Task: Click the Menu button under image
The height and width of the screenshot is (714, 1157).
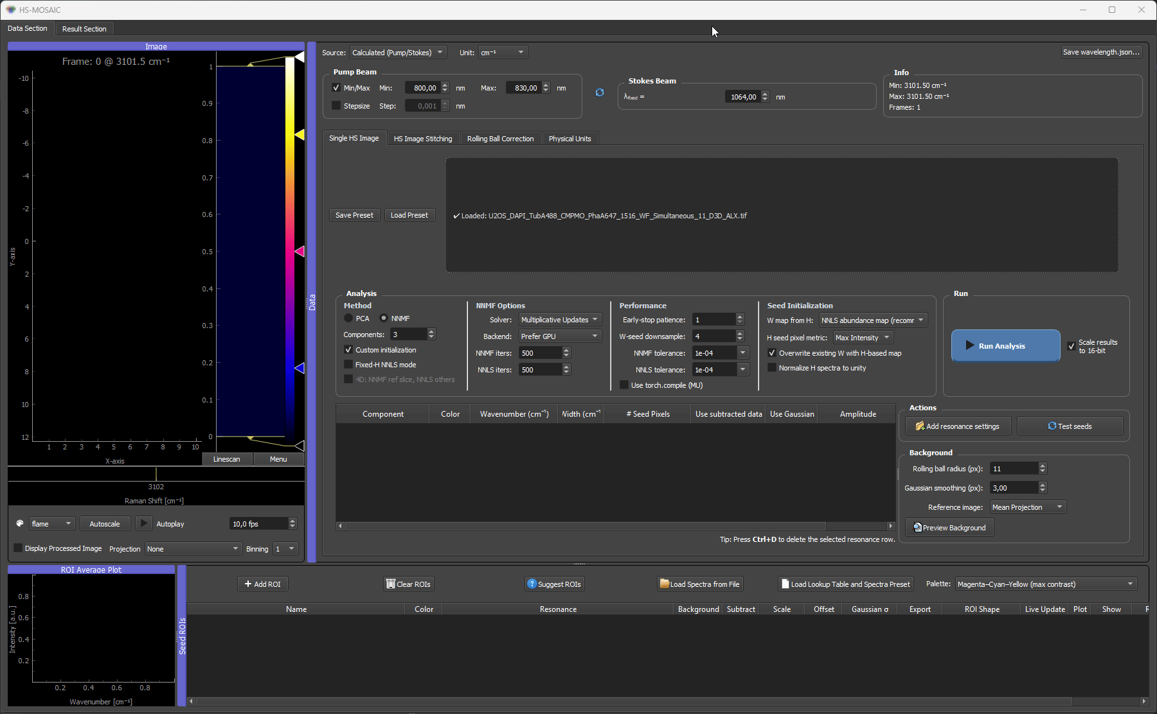Action: pyautogui.click(x=278, y=459)
